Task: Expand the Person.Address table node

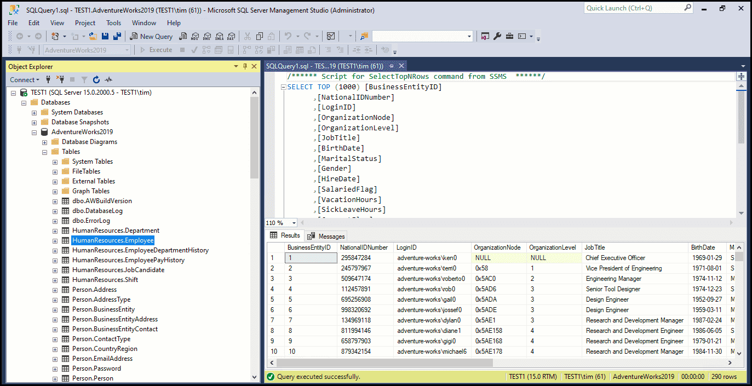Action: tap(55, 289)
